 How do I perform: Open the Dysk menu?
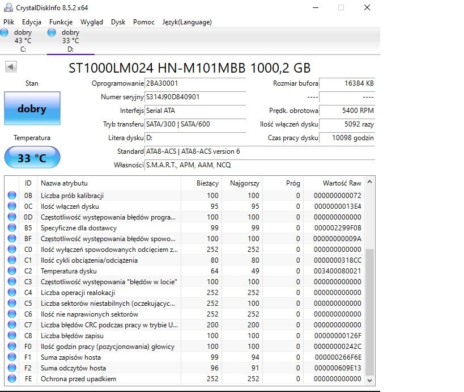[118, 22]
